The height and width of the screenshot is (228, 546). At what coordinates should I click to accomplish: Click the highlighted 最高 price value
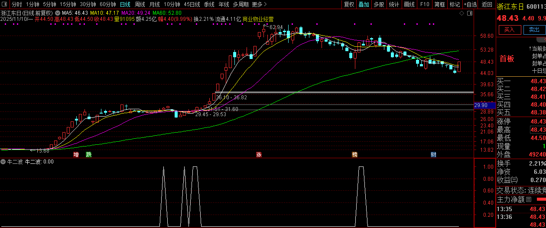point(538,130)
